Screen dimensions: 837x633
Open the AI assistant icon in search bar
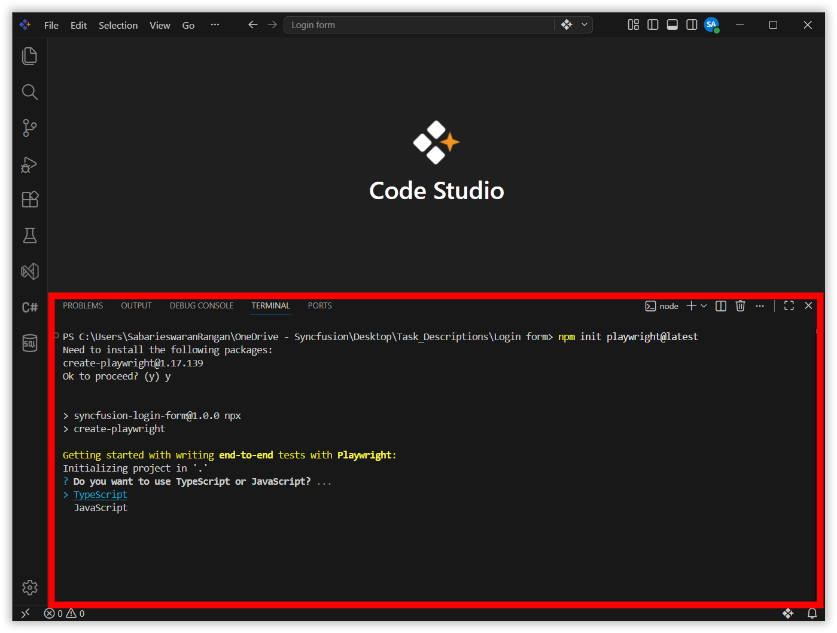(x=567, y=25)
